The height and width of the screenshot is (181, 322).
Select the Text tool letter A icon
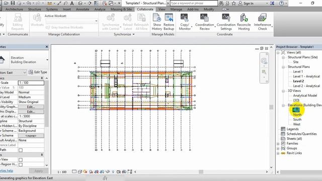[72, 4]
